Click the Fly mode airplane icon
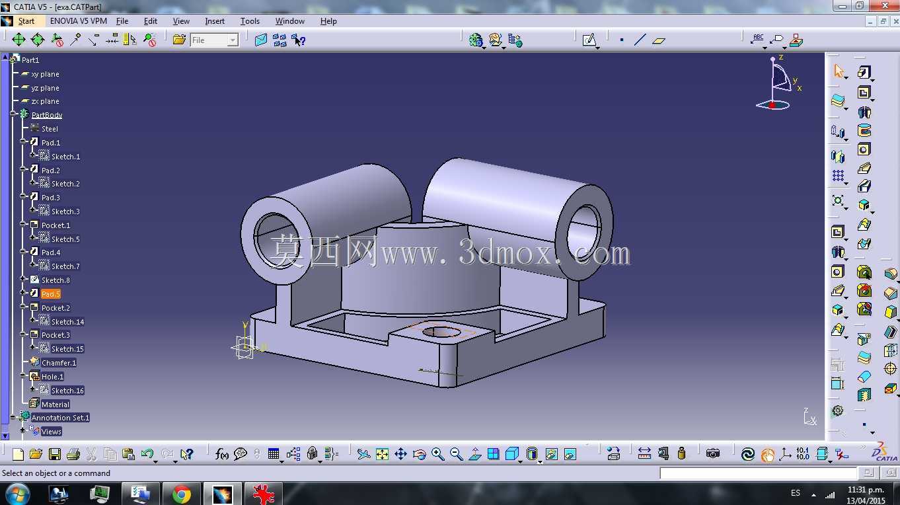 [x=363, y=454]
